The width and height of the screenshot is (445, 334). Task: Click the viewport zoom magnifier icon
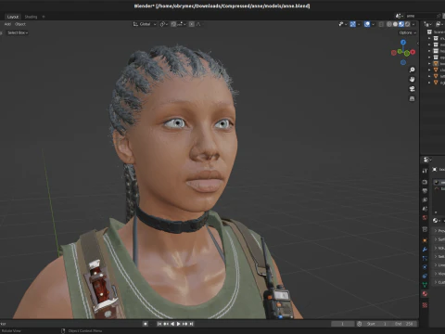pos(412,70)
